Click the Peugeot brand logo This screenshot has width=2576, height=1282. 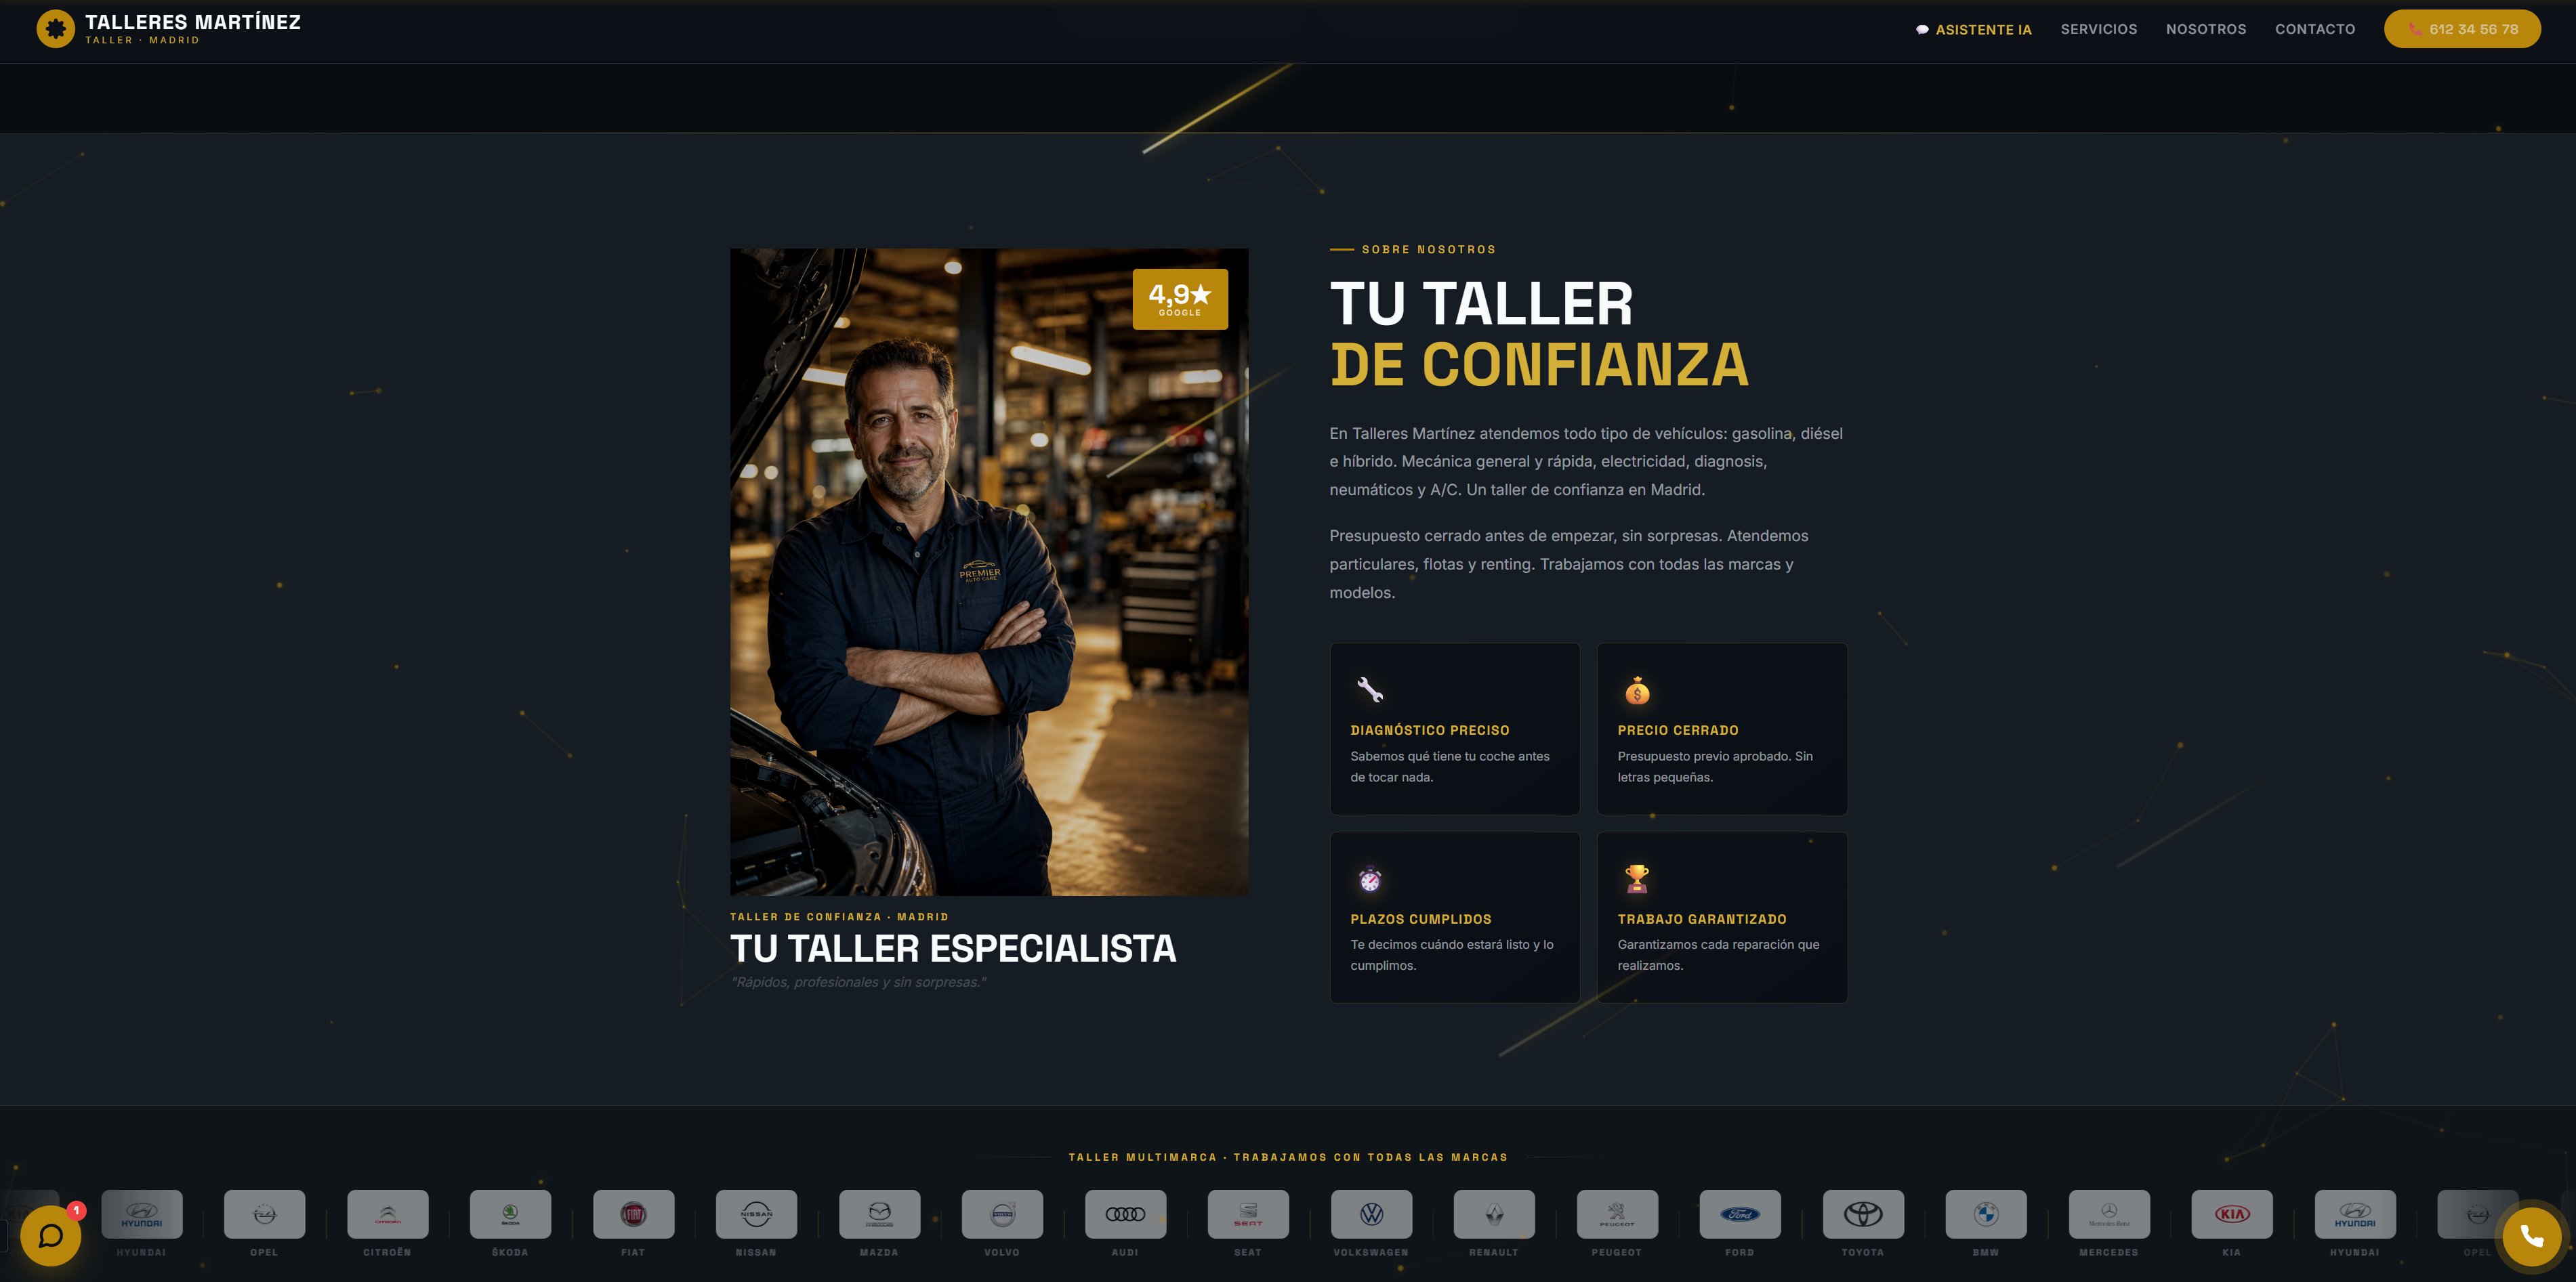click(x=1617, y=1214)
